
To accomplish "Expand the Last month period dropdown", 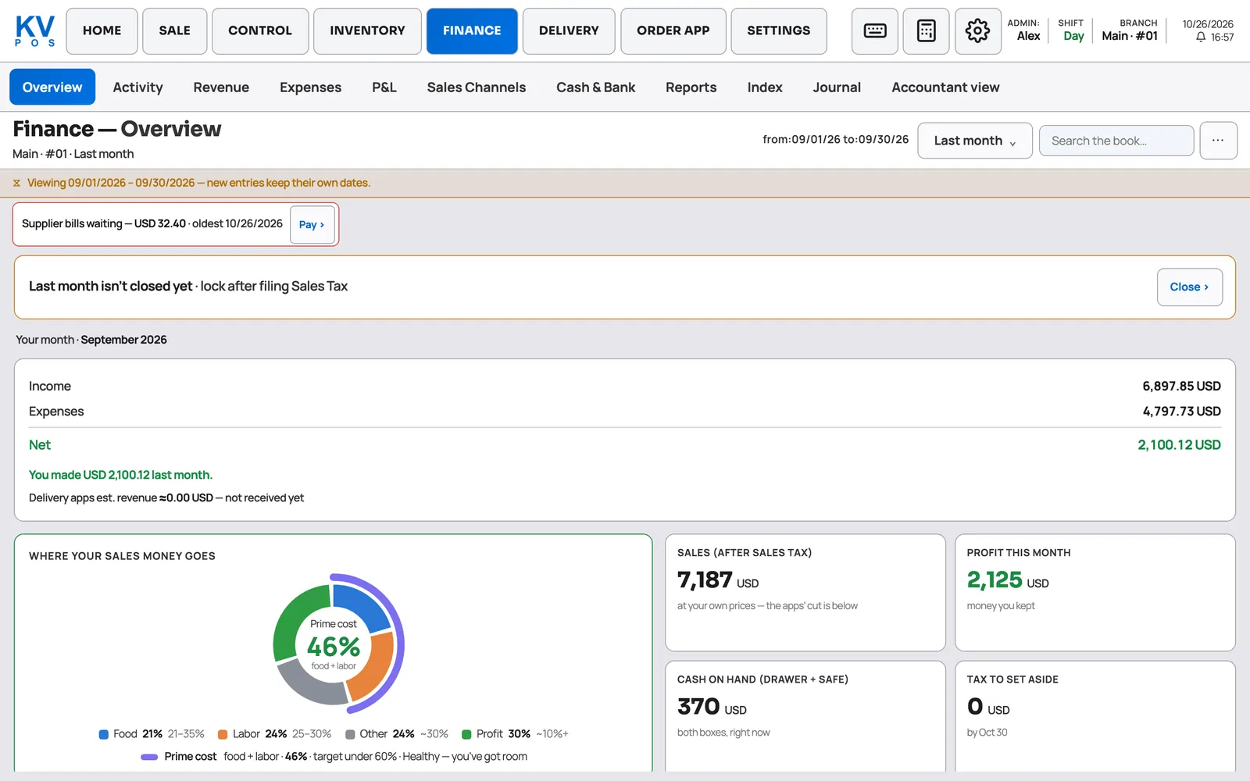I will [974, 141].
